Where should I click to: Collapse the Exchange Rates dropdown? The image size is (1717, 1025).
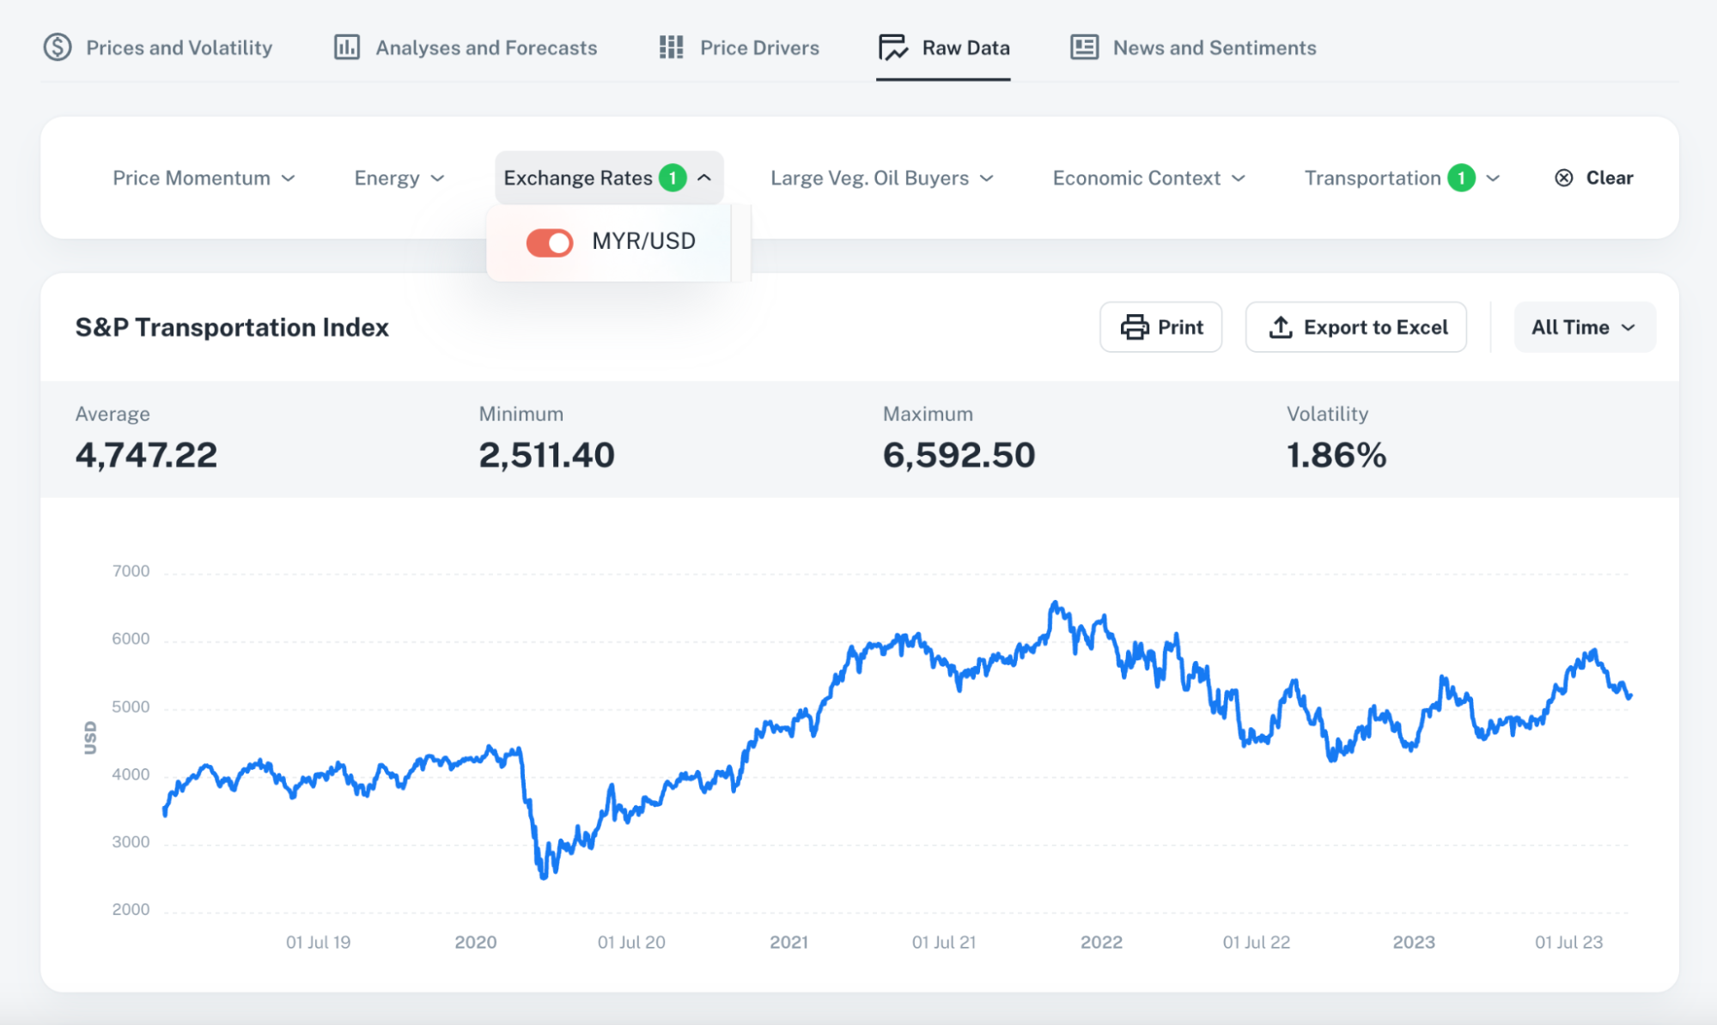[x=609, y=178]
